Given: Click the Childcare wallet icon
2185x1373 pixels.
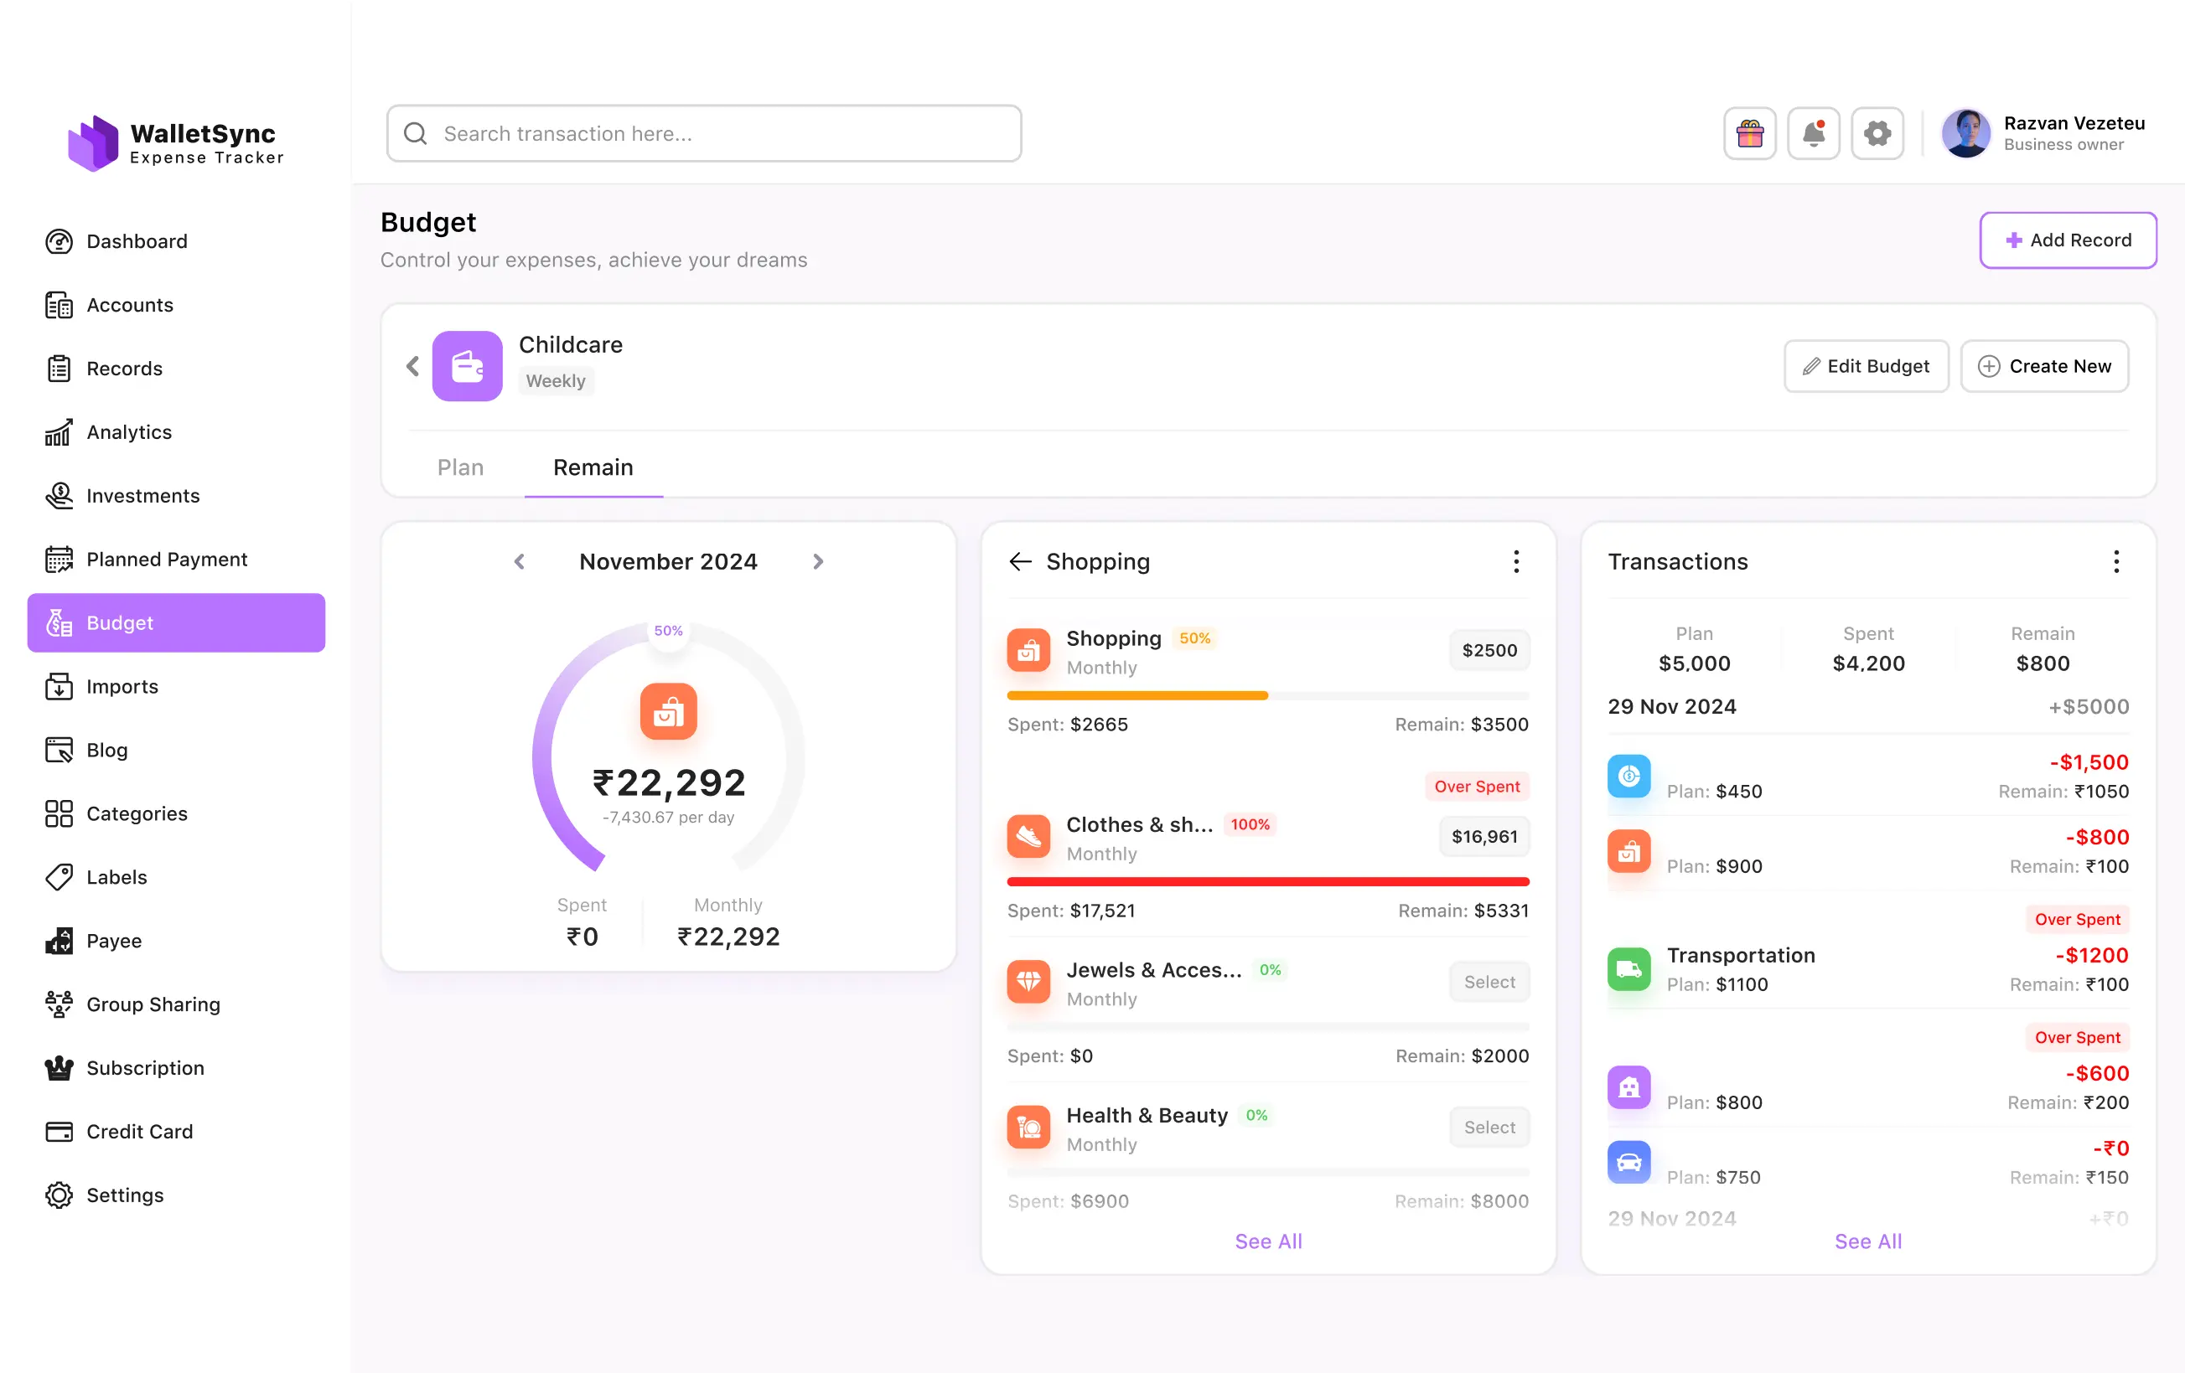Looking at the screenshot, I should pyautogui.click(x=466, y=365).
